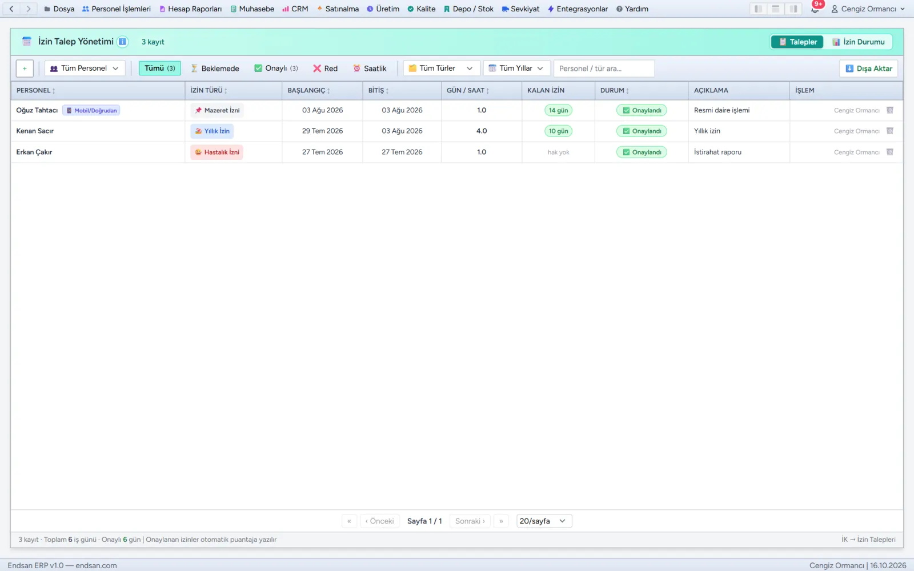Click the info icon beside İzin Talep Yönetimi
The width and height of the screenshot is (914, 571).
[122, 42]
